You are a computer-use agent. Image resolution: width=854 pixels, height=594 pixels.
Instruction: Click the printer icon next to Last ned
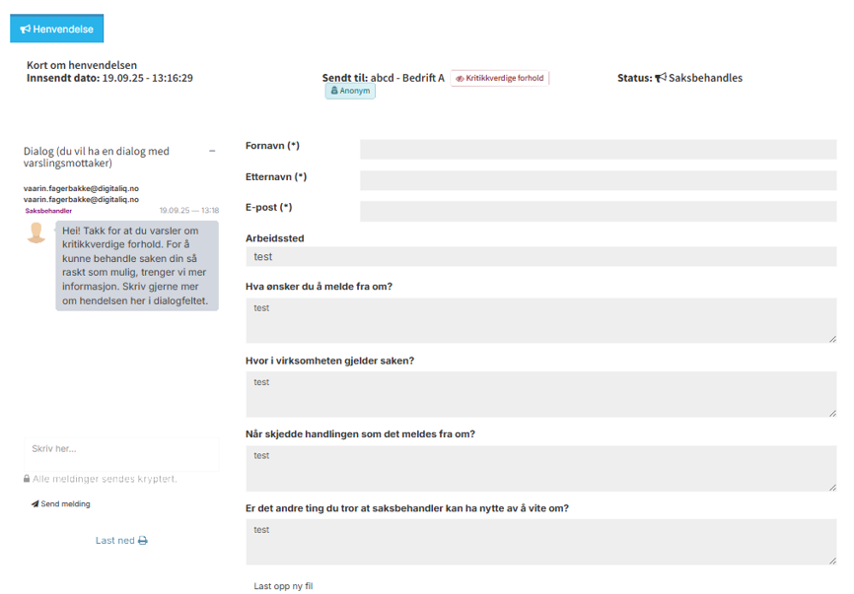143,541
